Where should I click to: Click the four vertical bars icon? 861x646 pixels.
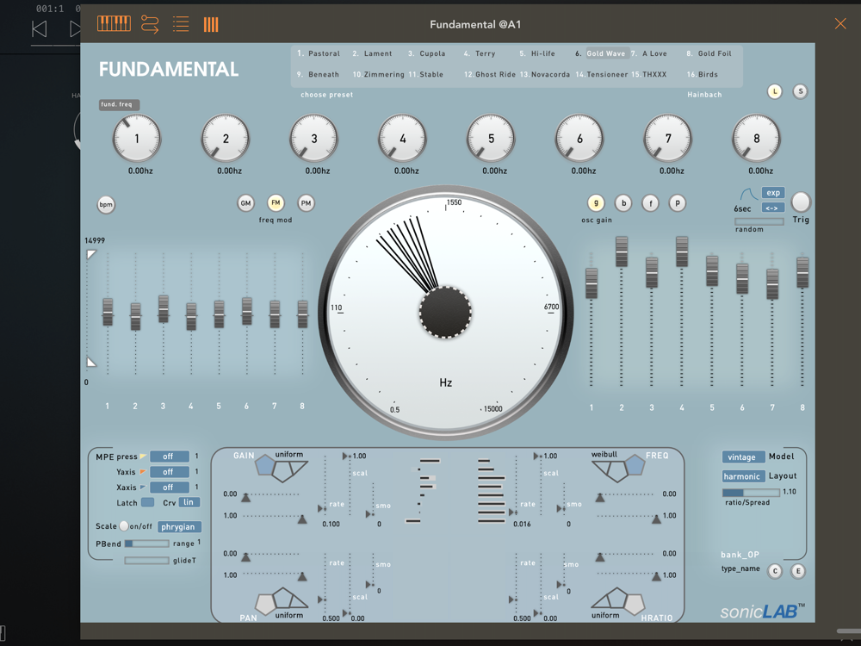click(x=211, y=24)
